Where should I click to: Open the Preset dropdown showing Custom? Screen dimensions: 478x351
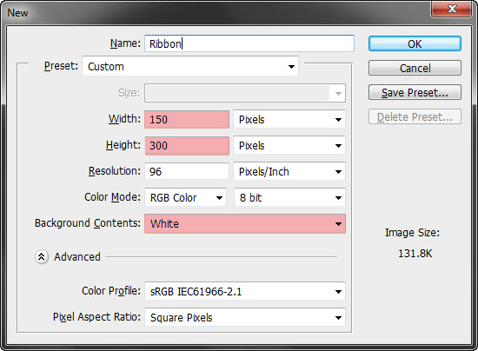click(190, 66)
